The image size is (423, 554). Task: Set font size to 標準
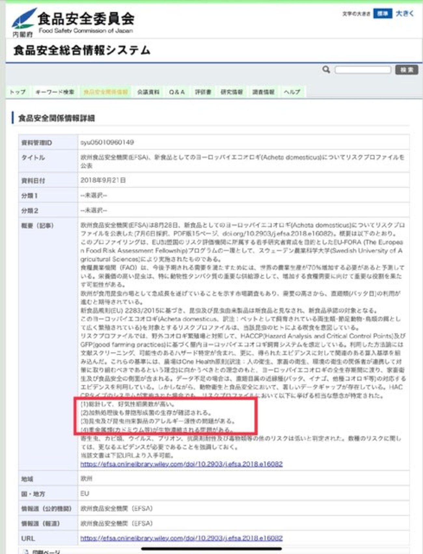click(x=382, y=14)
